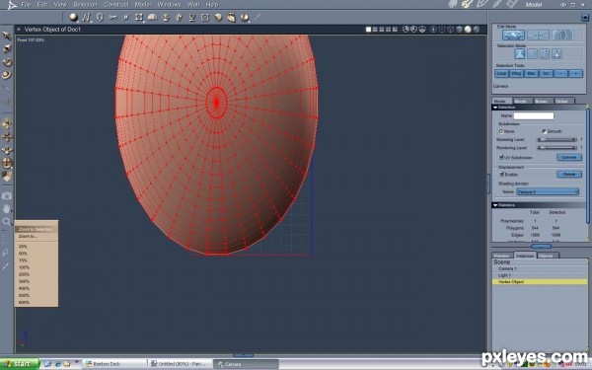592x370 pixels.
Task: Click the dome-shaped tool icon in top toolbar
Action: pyautogui.click(x=152, y=17)
